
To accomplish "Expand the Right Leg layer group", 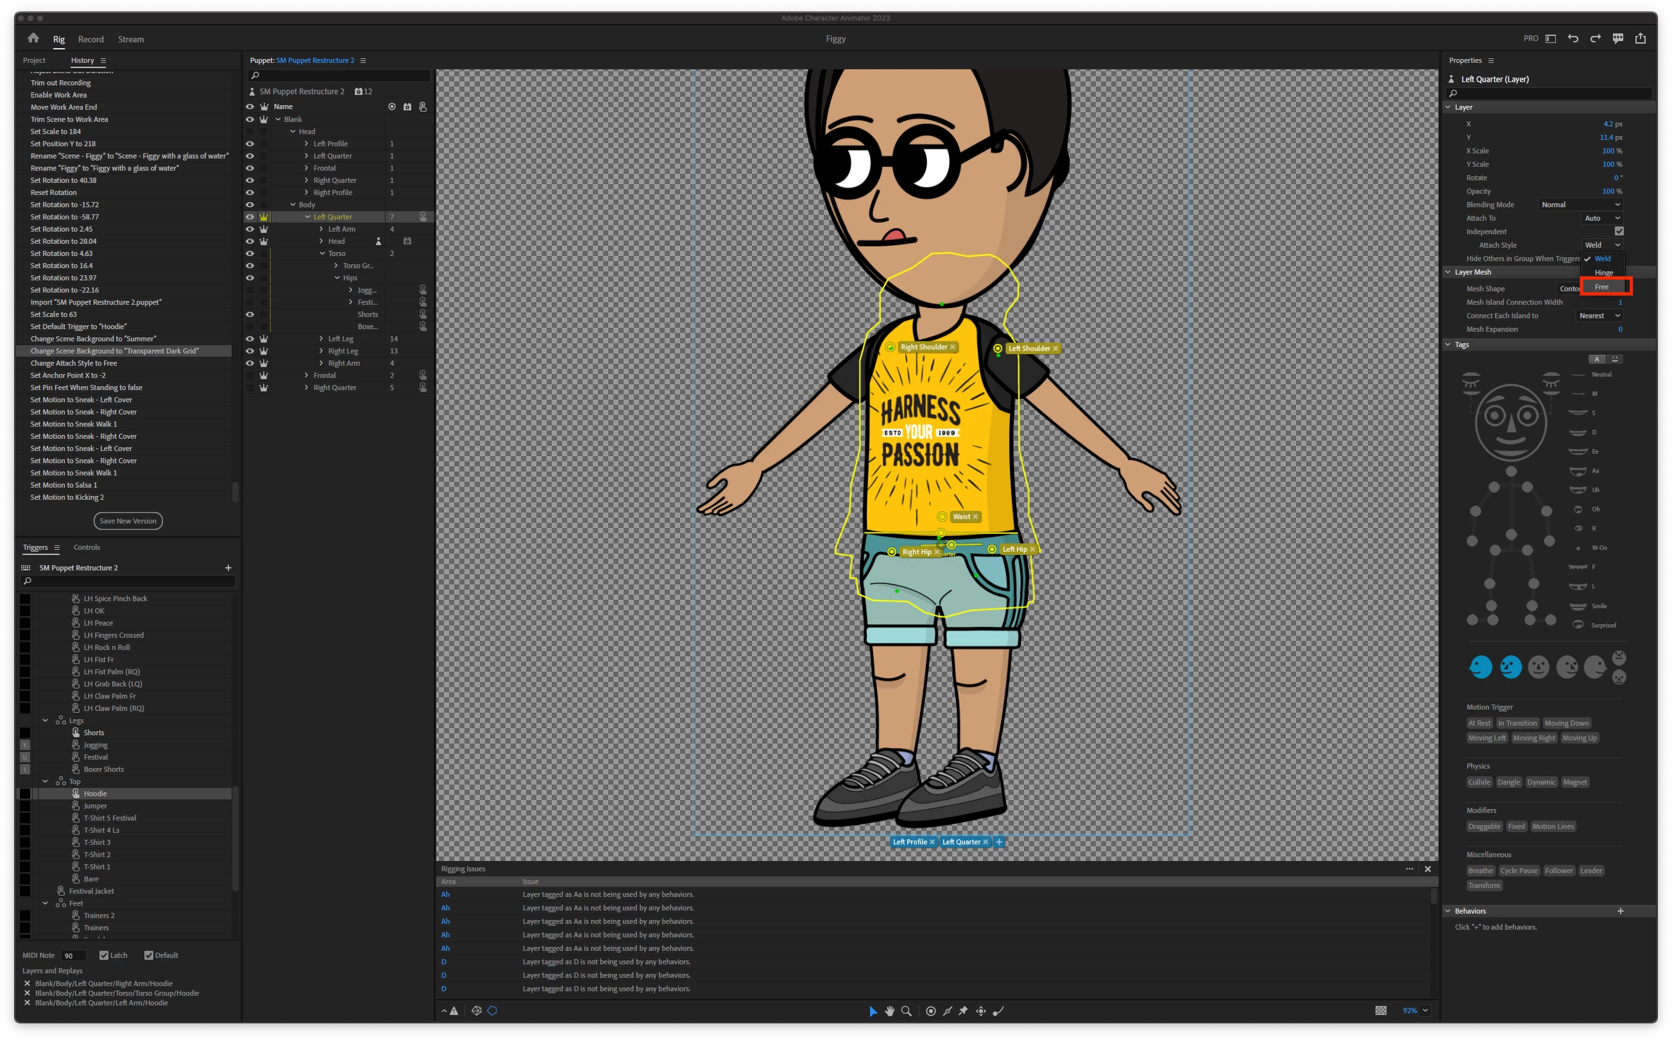I will pyautogui.click(x=321, y=351).
